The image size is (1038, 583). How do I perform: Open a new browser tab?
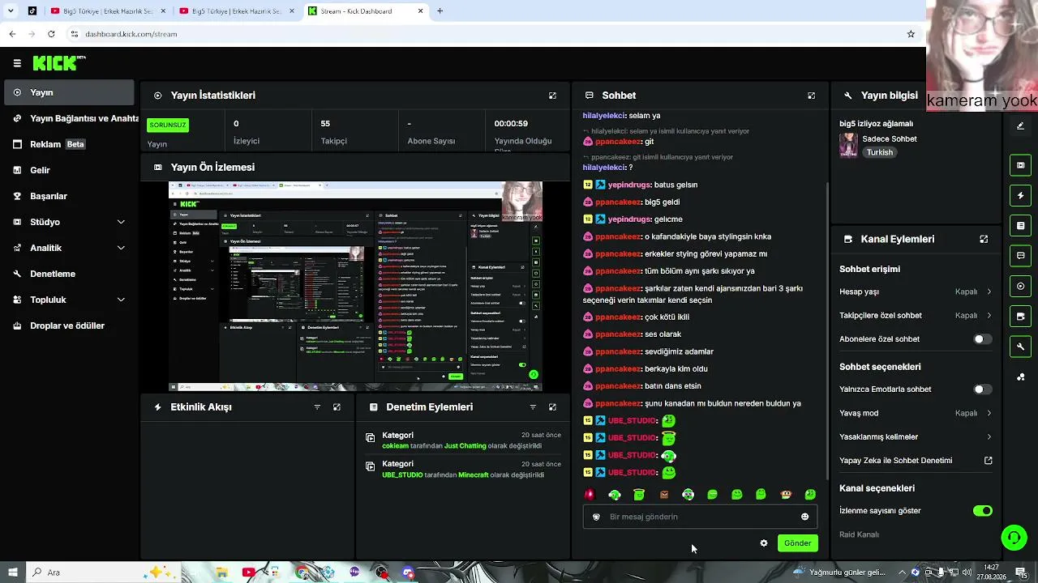[440, 11]
